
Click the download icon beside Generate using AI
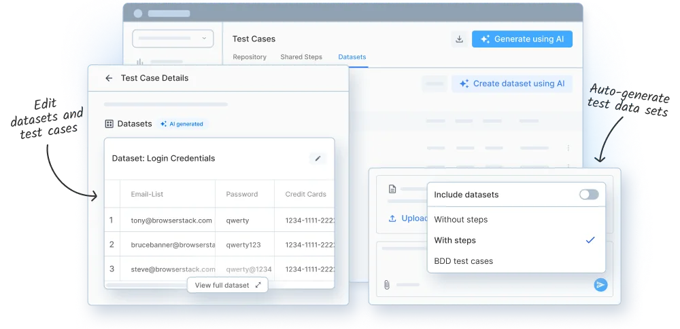pos(459,39)
